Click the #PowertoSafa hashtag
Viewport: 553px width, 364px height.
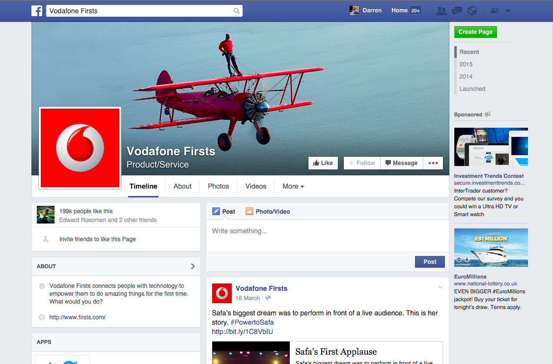pos(252,322)
